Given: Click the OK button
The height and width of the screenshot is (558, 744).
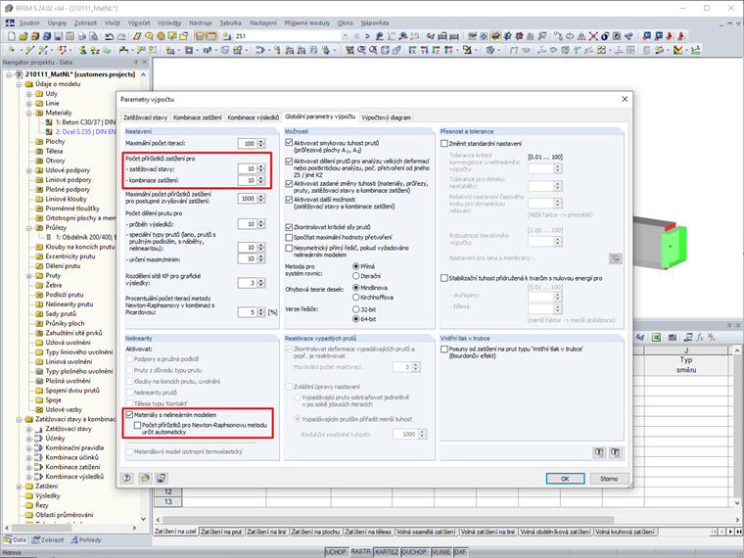Looking at the screenshot, I should pos(565,479).
